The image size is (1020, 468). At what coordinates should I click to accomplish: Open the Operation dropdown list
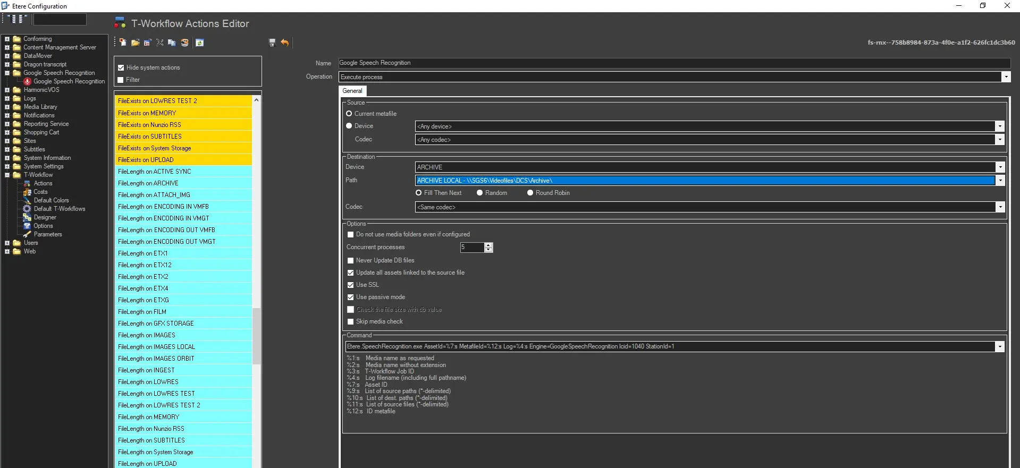coord(1006,77)
